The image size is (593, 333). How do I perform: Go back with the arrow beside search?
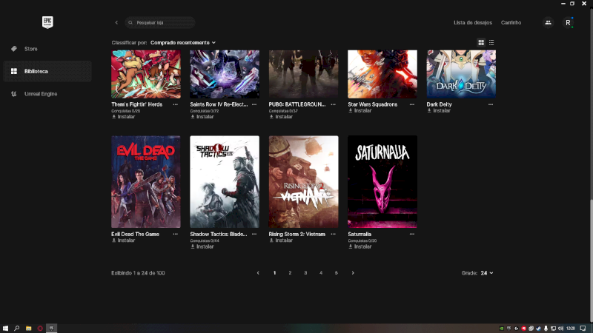(116, 23)
